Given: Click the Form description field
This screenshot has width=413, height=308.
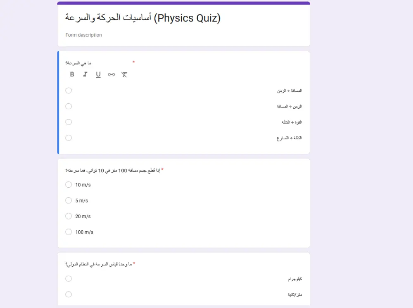Looking at the screenshot, I should tap(83, 35).
